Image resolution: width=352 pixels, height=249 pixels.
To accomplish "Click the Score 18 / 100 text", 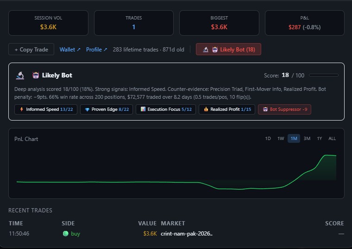I will [284, 75].
